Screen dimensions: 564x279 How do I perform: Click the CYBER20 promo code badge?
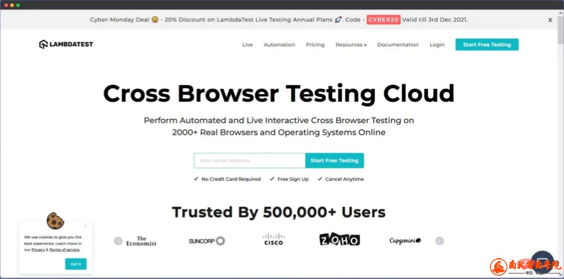coord(384,20)
